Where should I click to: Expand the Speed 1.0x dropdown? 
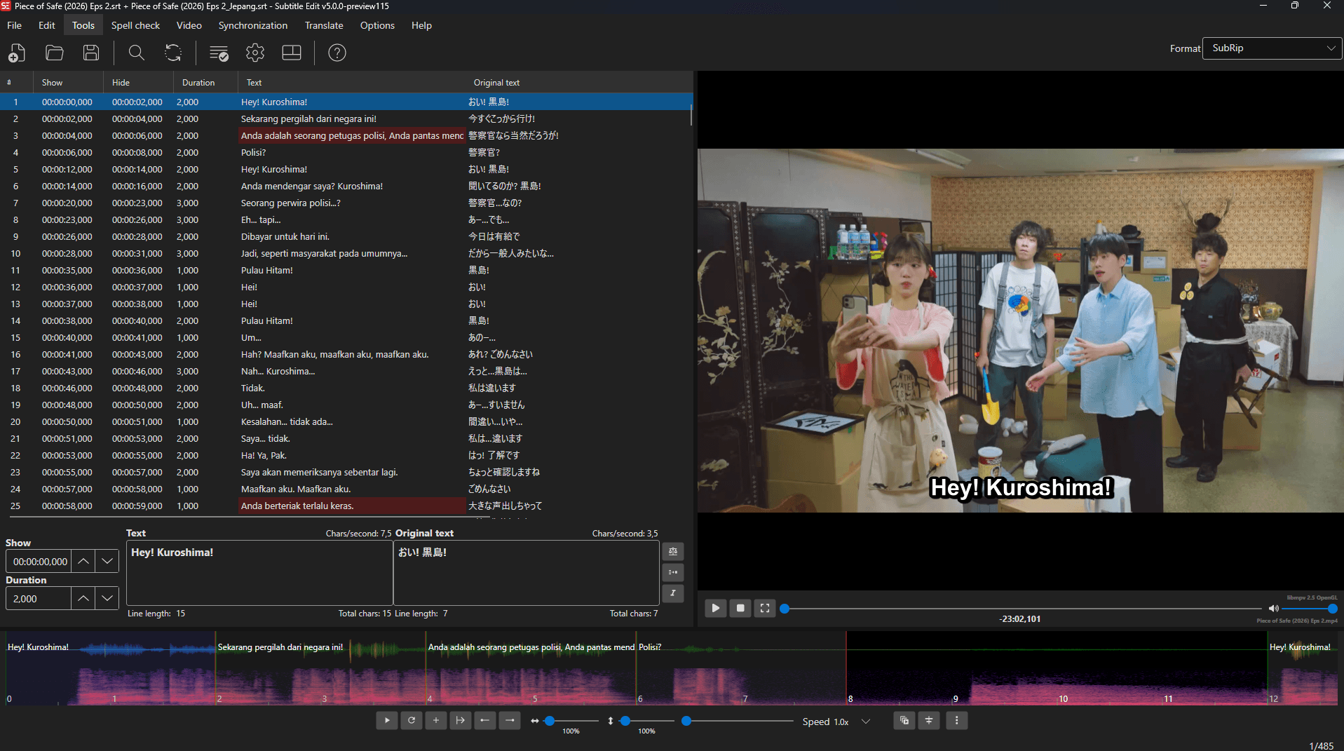pyautogui.click(x=866, y=722)
